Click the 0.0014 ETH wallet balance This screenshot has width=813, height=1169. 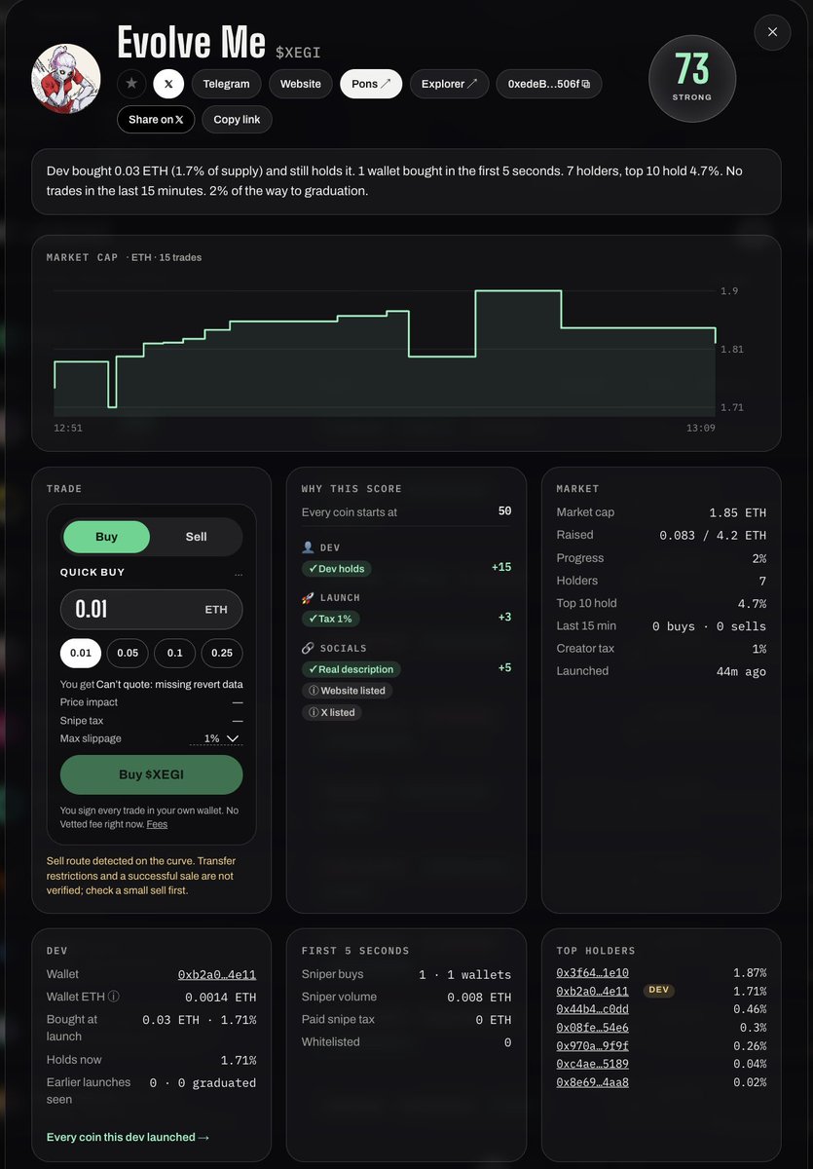coord(221,998)
